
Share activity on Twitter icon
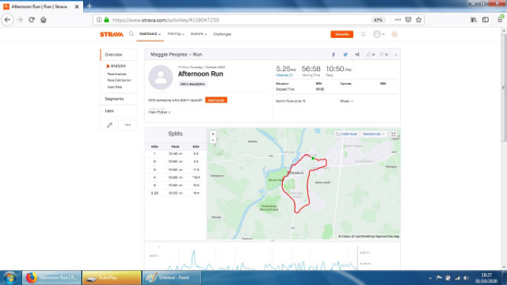[x=345, y=55]
